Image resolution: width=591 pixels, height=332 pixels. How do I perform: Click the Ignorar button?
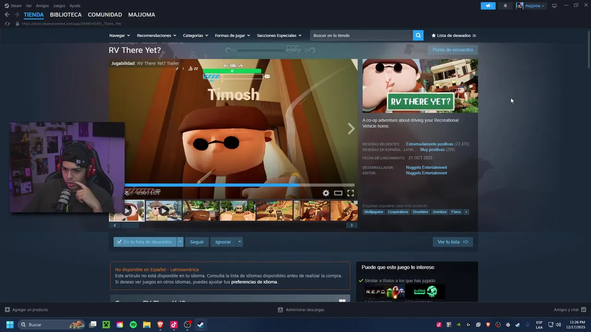pyautogui.click(x=223, y=242)
